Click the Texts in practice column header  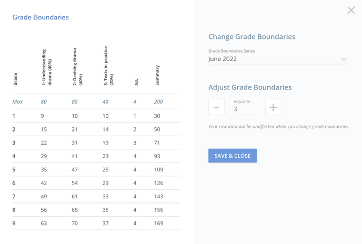click(108, 66)
